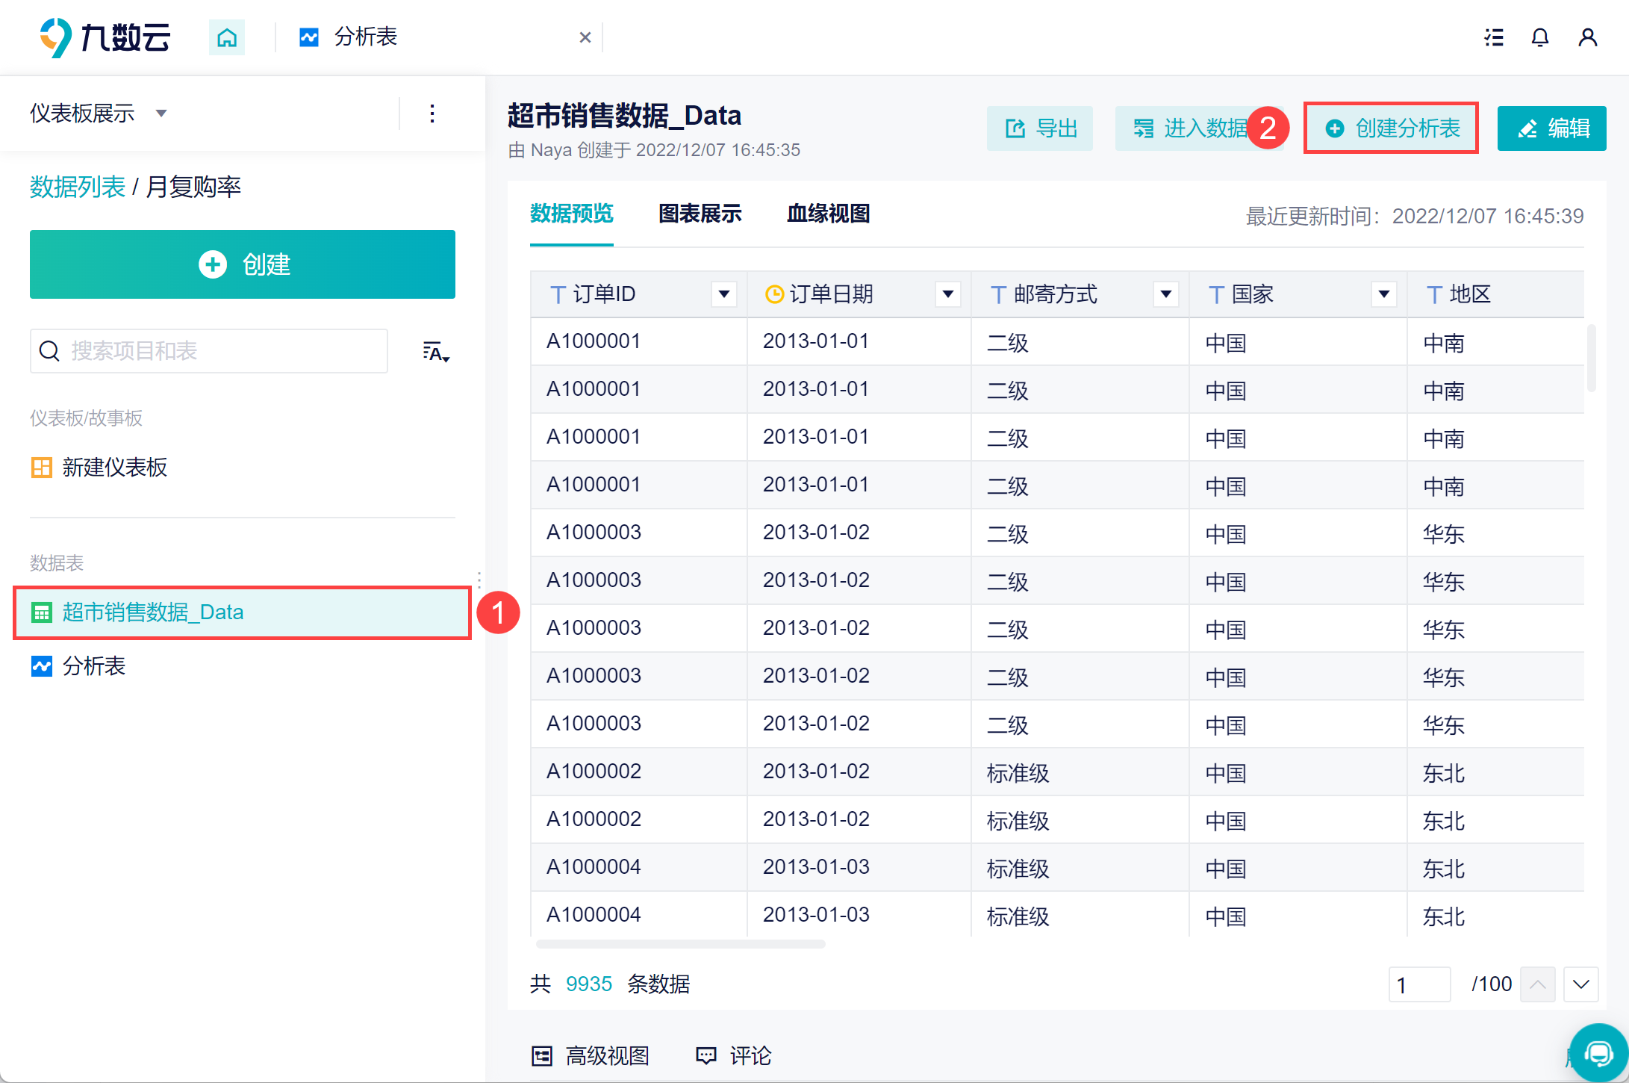Click the sort order icon beside search

tap(436, 351)
